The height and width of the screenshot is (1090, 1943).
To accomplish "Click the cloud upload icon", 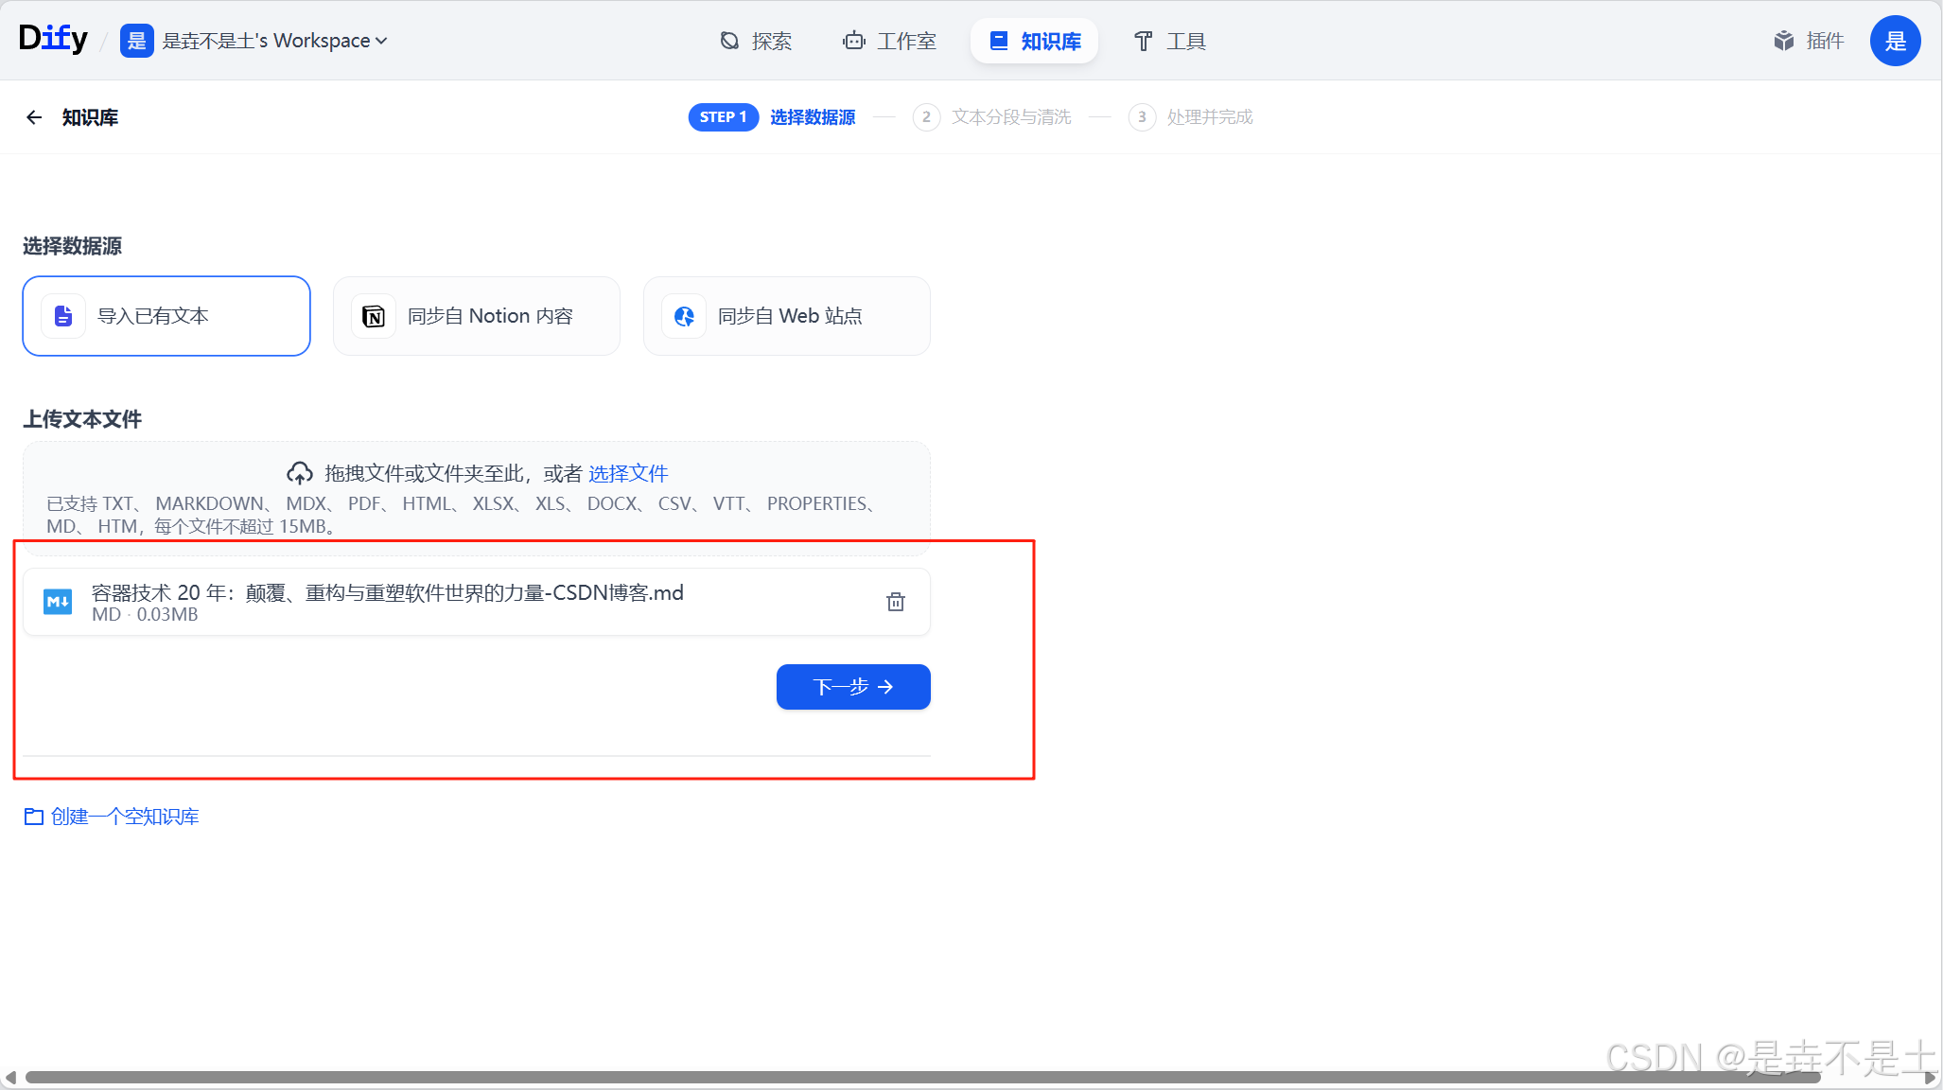I will click(x=300, y=473).
